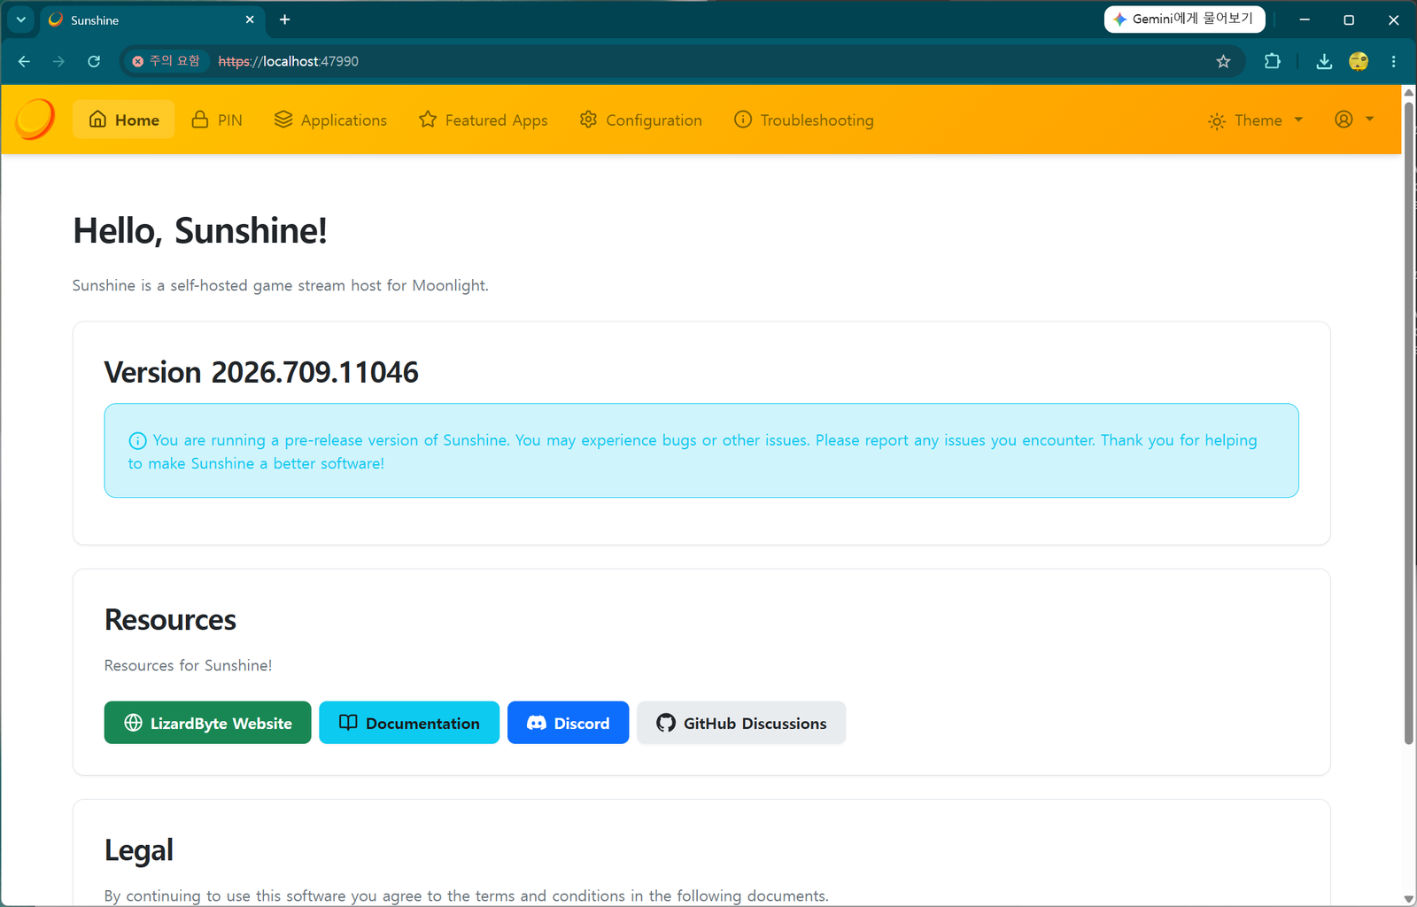Click the security warning badge in address bar

[x=166, y=61]
